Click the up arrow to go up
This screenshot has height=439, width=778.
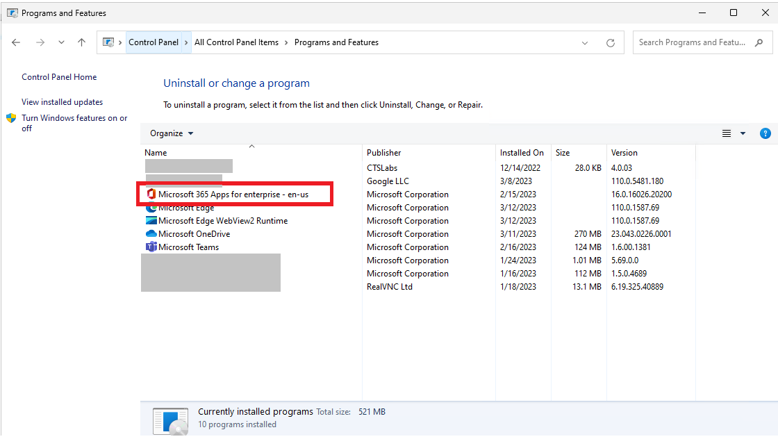[x=81, y=42]
